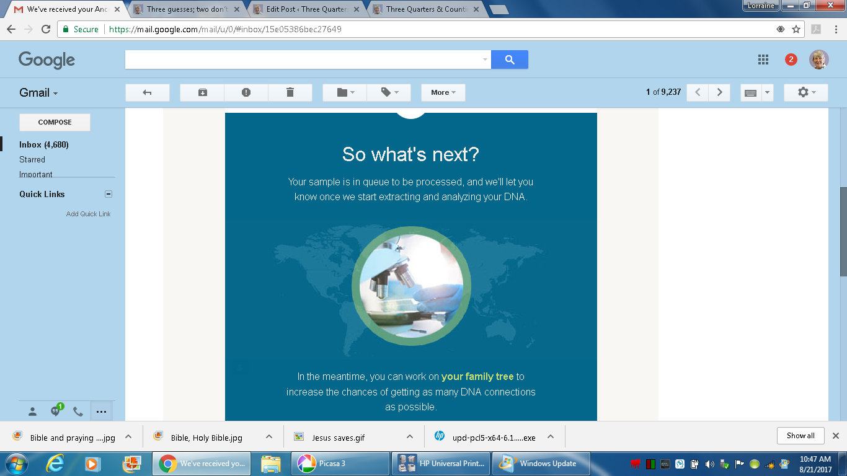Image resolution: width=847 pixels, height=476 pixels.
Task: Click the blue search button
Action: [x=509, y=59]
